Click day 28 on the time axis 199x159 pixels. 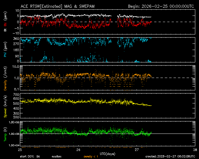[195, 150]
